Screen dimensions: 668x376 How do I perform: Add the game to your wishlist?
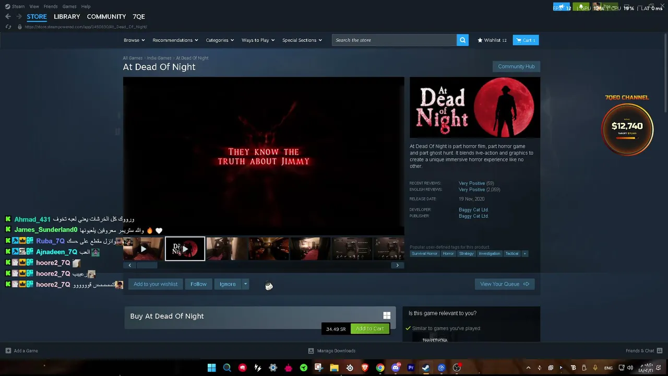tap(156, 284)
